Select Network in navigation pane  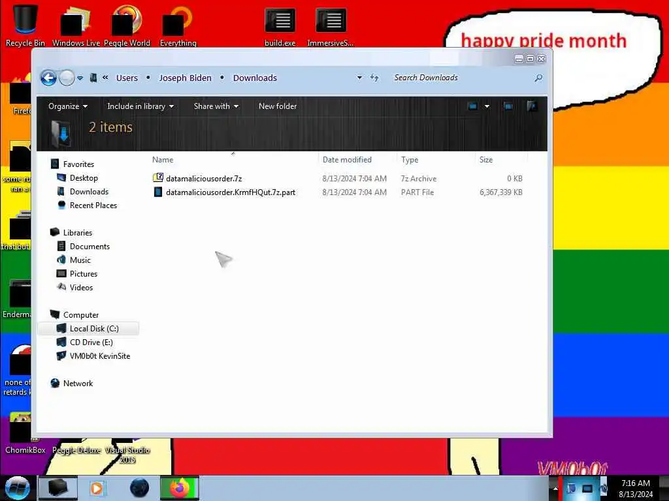click(x=78, y=384)
